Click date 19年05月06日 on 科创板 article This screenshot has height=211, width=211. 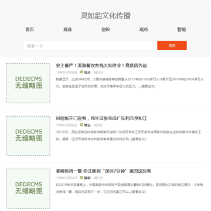coord(67,125)
